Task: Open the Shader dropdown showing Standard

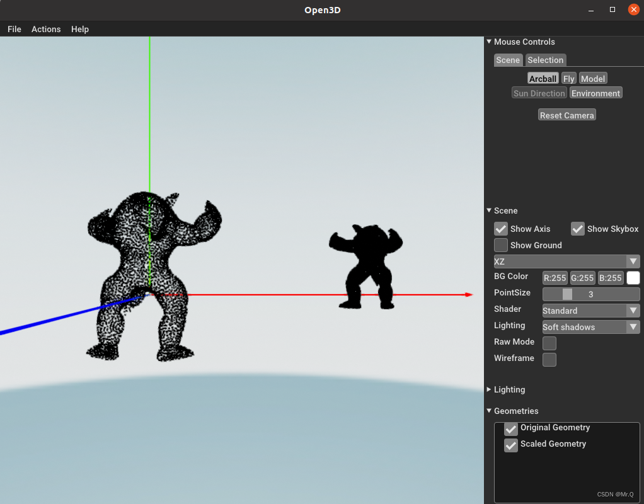Action: [590, 310]
